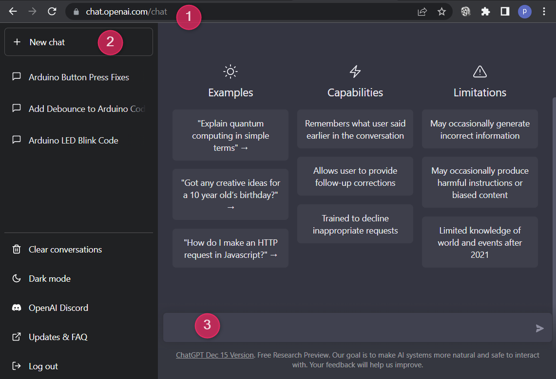Click the ChatGPT Dec 15 Version link
Screen dimensions: 556x379
click(x=215, y=355)
